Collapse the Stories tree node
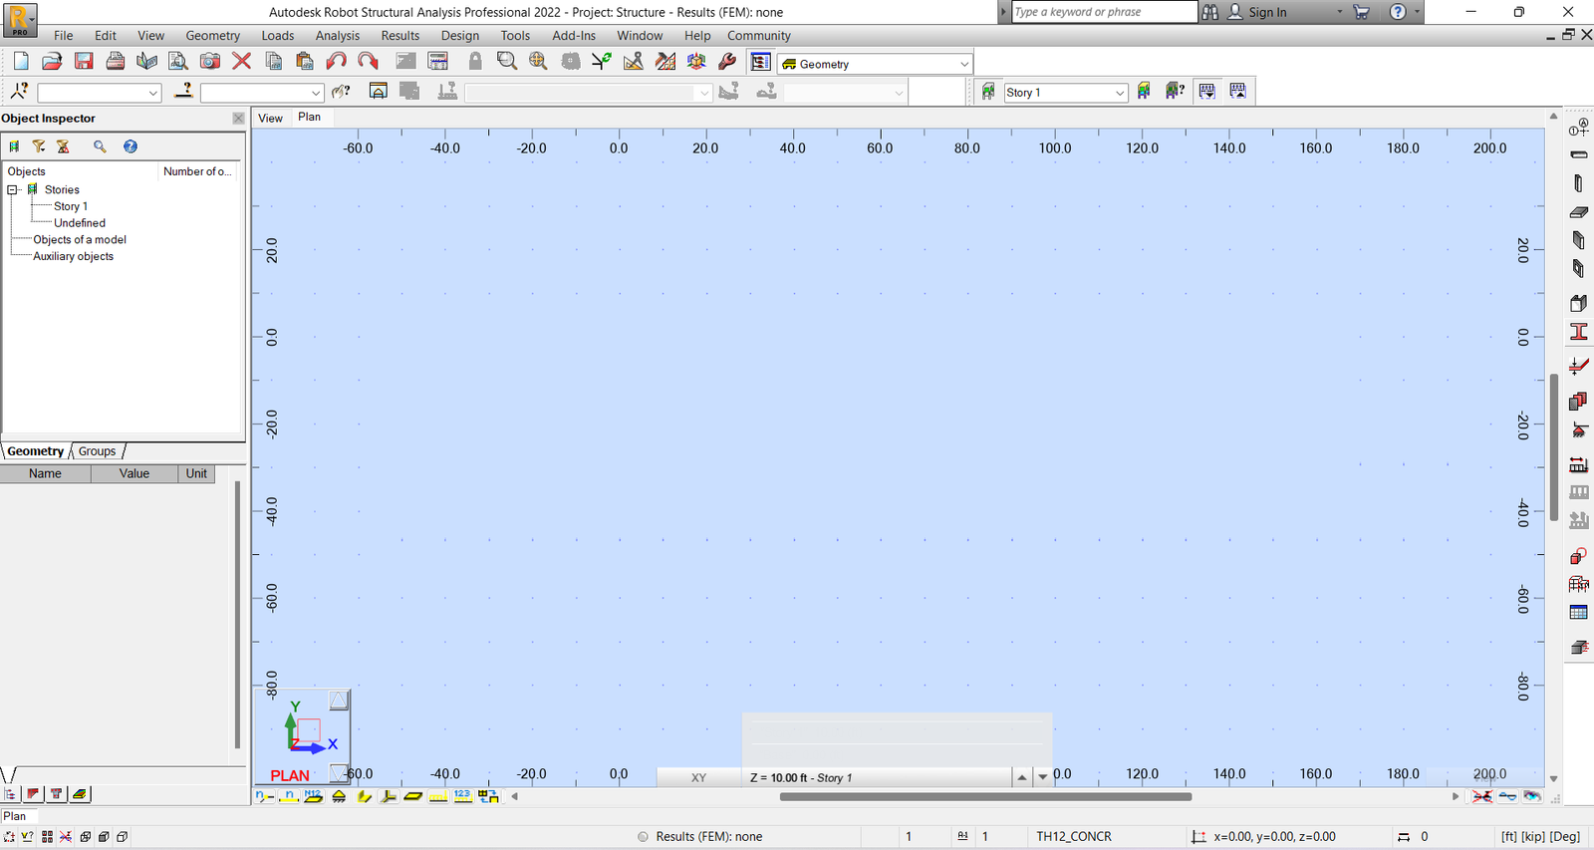This screenshot has height=850, width=1594. click(14, 189)
